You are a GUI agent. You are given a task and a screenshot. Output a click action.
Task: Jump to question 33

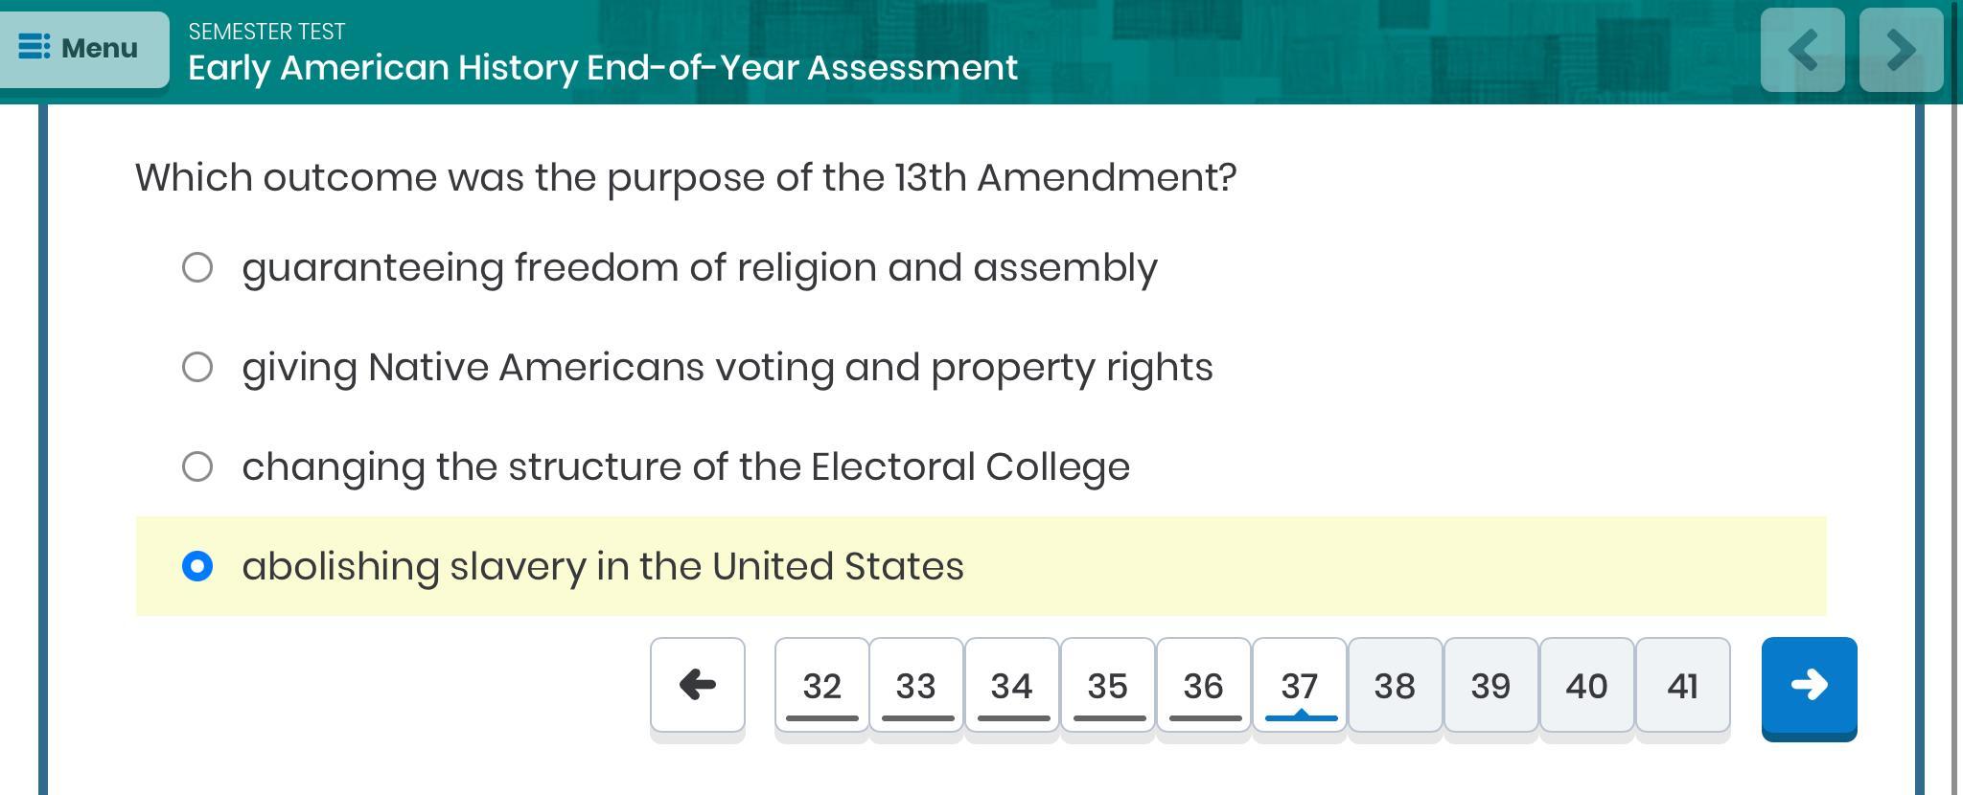click(x=916, y=686)
